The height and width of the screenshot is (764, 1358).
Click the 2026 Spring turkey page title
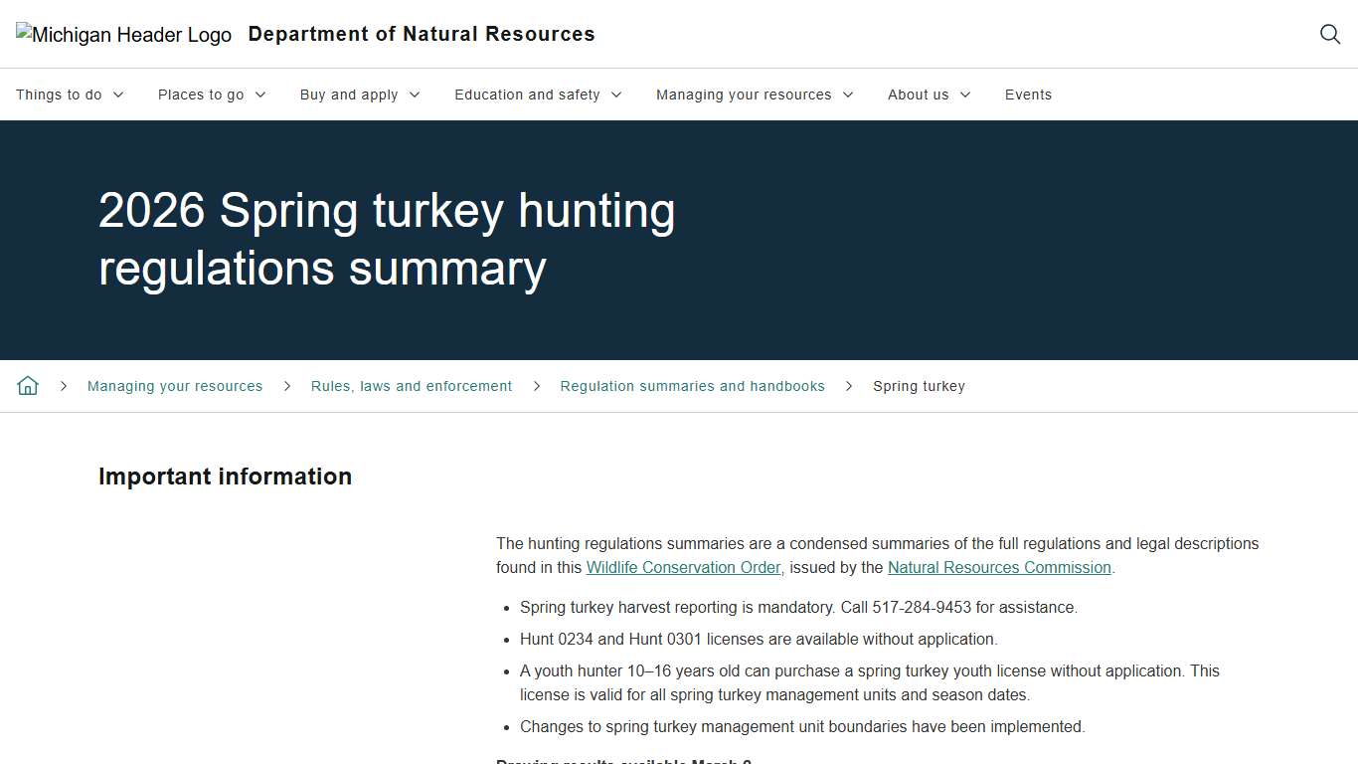pyautogui.click(x=387, y=239)
